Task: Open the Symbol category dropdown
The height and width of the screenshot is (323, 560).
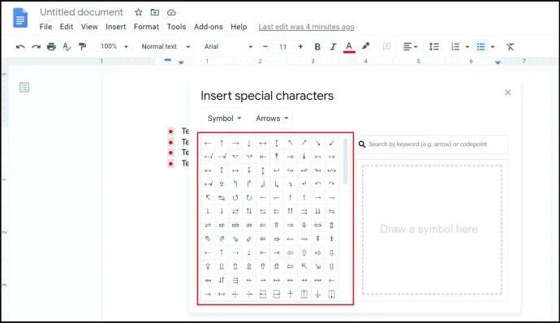Action: click(224, 118)
